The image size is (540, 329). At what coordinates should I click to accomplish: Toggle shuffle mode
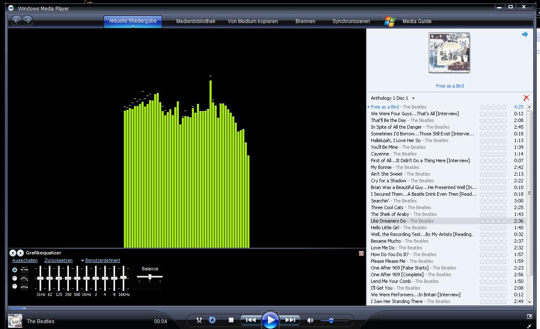point(199,320)
